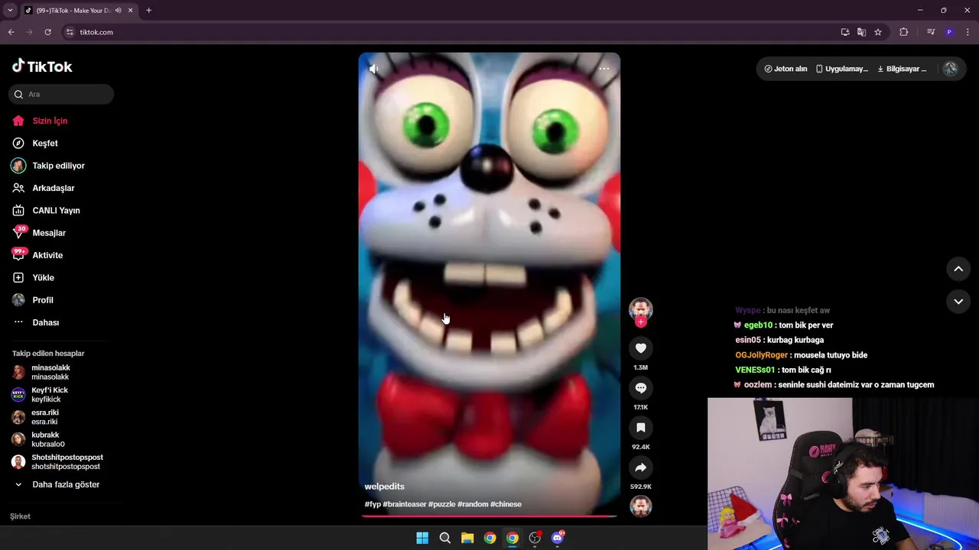This screenshot has width=979, height=550.
Task: Select Yükle upload option
Action: click(43, 277)
